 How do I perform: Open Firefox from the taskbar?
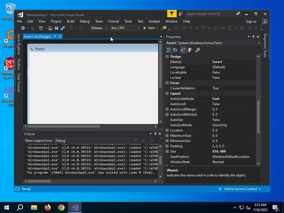coord(48,207)
